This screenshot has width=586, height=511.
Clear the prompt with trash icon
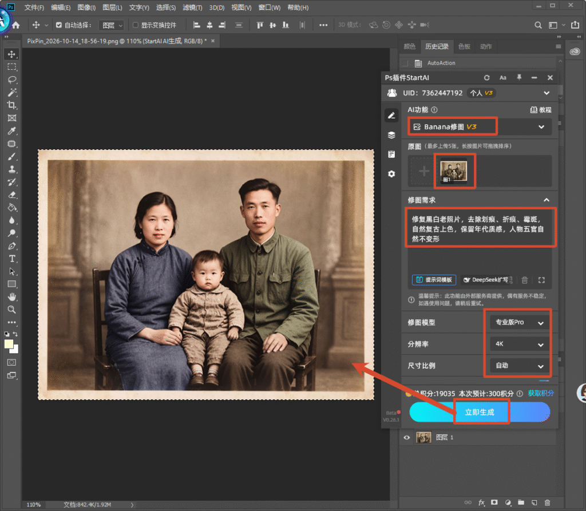525,280
